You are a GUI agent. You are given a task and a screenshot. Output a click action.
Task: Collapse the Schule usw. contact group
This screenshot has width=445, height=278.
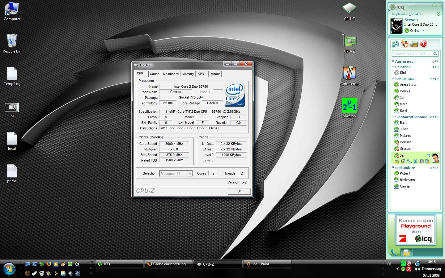(x=393, y=79)
